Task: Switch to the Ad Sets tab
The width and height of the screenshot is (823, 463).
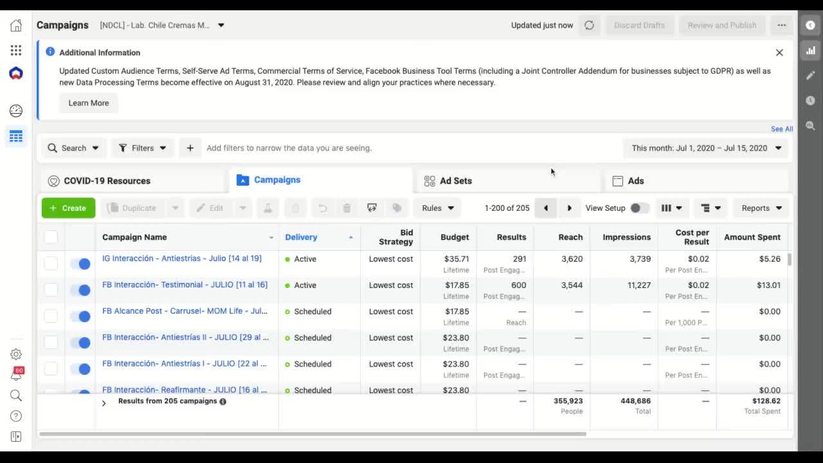Action: (456, 181)
